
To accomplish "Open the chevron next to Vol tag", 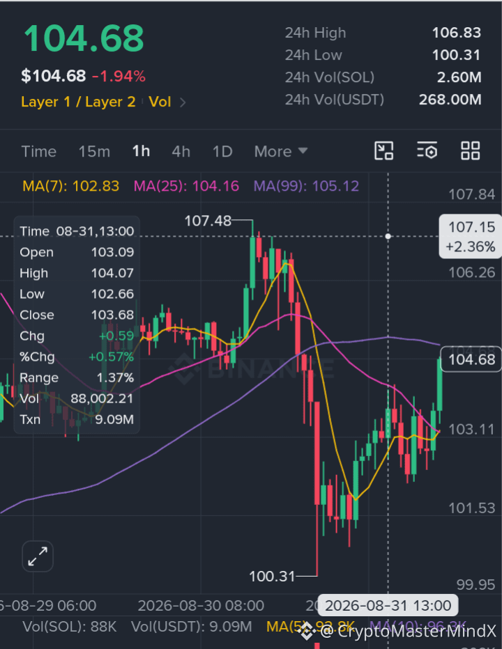I will coord(183,102).
